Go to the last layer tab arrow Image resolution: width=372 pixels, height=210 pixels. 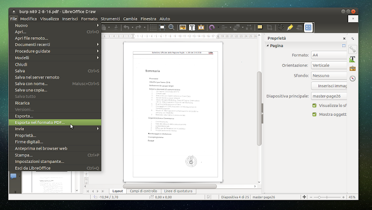click(x=103, y=191)
